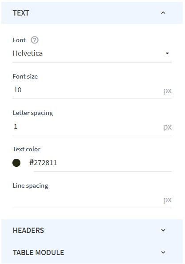
Task: Click the Letter spacing label
Action: point(33,113)
